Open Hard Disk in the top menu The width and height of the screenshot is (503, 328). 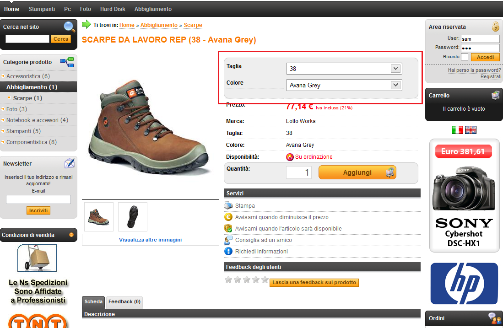point(113,9)
